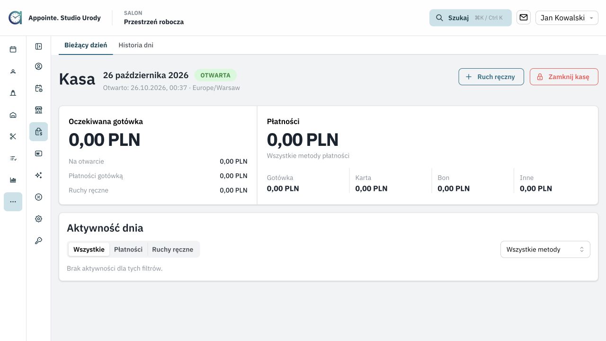Click the Bon payment method label

[x=444, y=178]
